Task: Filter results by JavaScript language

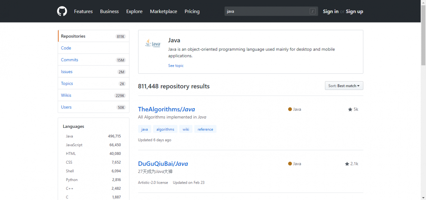Action: 74,145
